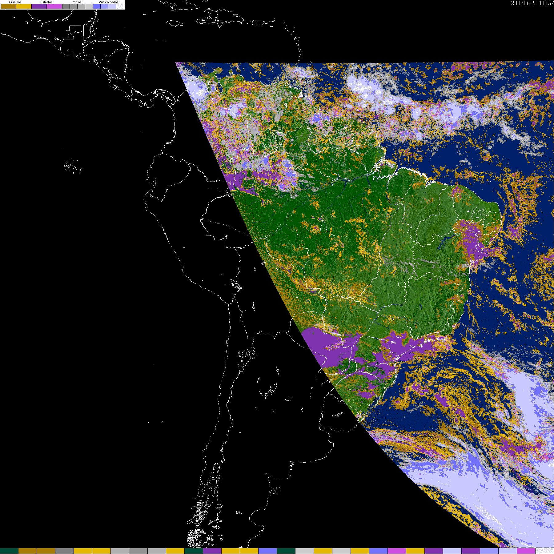Viewport: 554px width, 554px height.
Task: Select the magenta Estratos legend swatch
Action: coord(54,6)
